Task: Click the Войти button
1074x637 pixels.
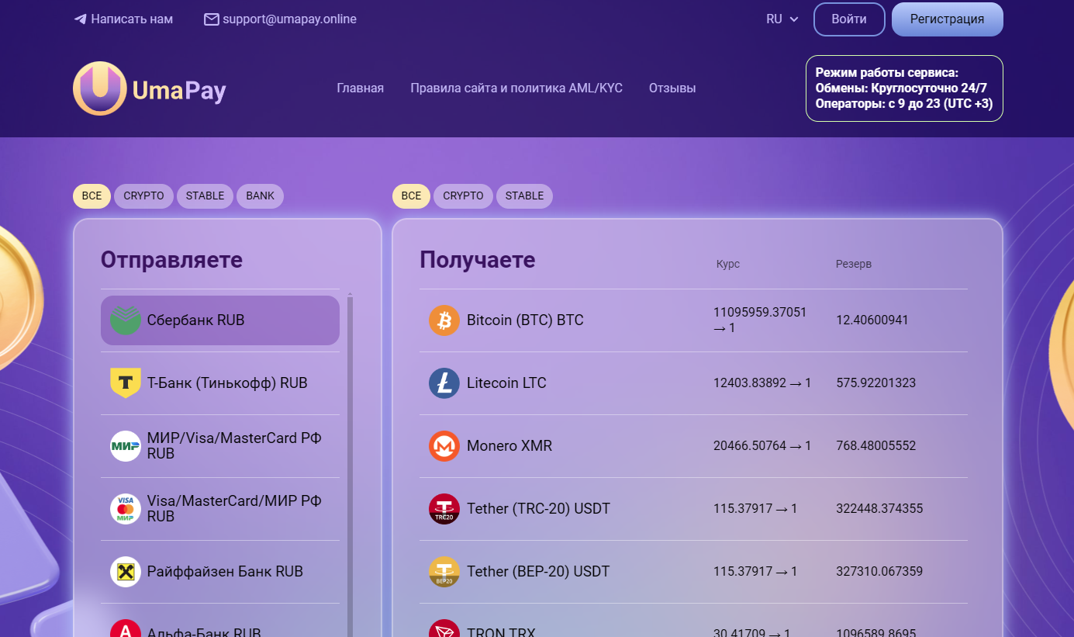Action: [x=849, y=19]
